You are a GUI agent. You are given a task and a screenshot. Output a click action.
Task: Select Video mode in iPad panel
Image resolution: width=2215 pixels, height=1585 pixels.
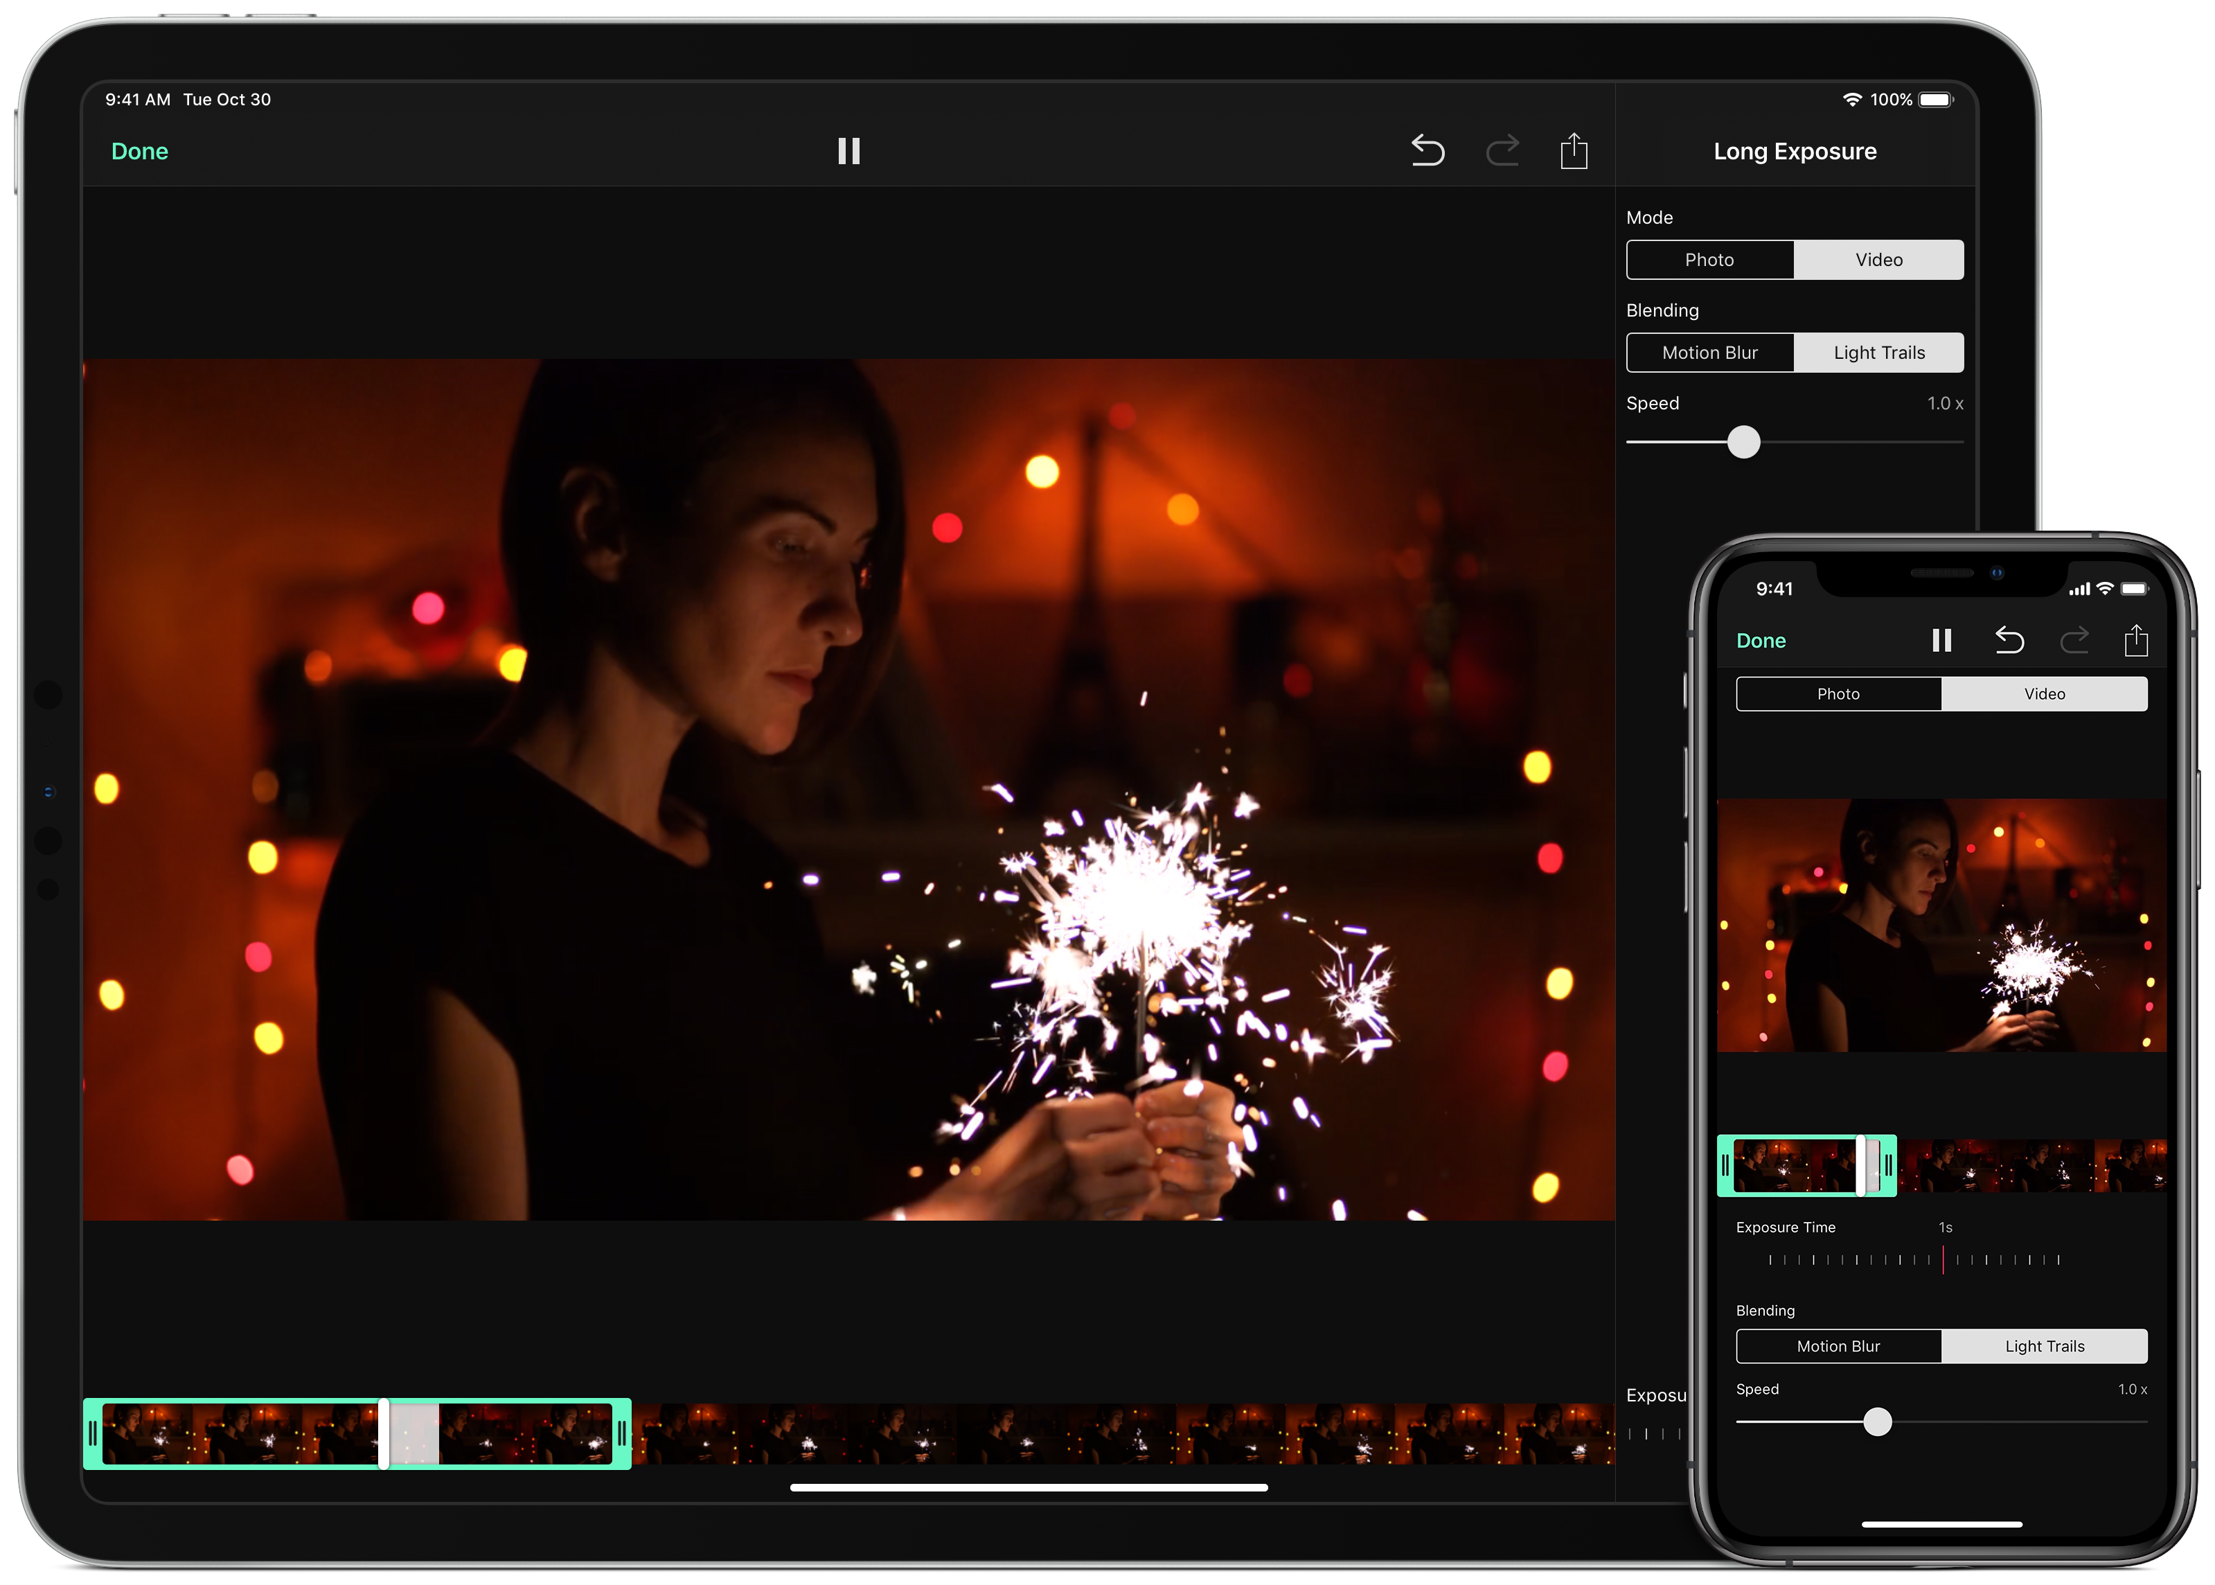tap(1878, 260)
